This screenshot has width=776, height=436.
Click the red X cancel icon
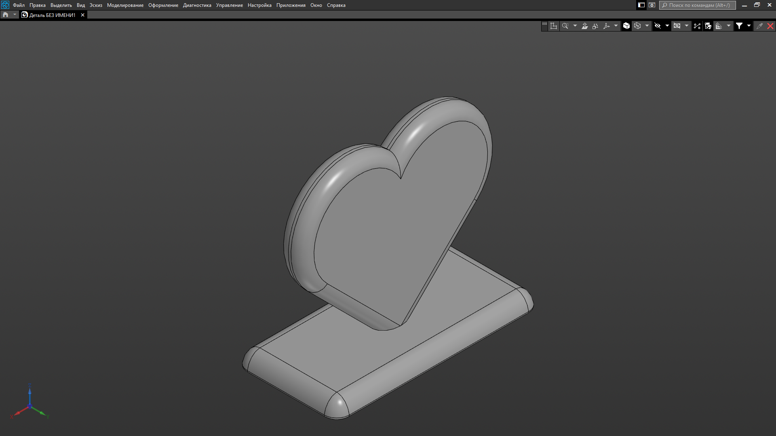(x=770, y=26)
